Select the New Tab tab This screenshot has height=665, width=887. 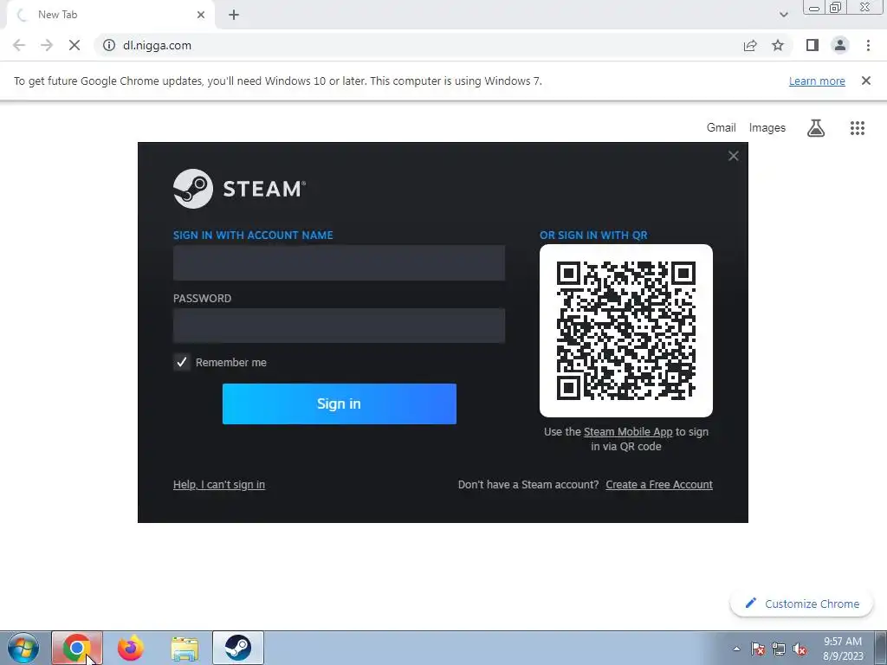click(110, 15)
